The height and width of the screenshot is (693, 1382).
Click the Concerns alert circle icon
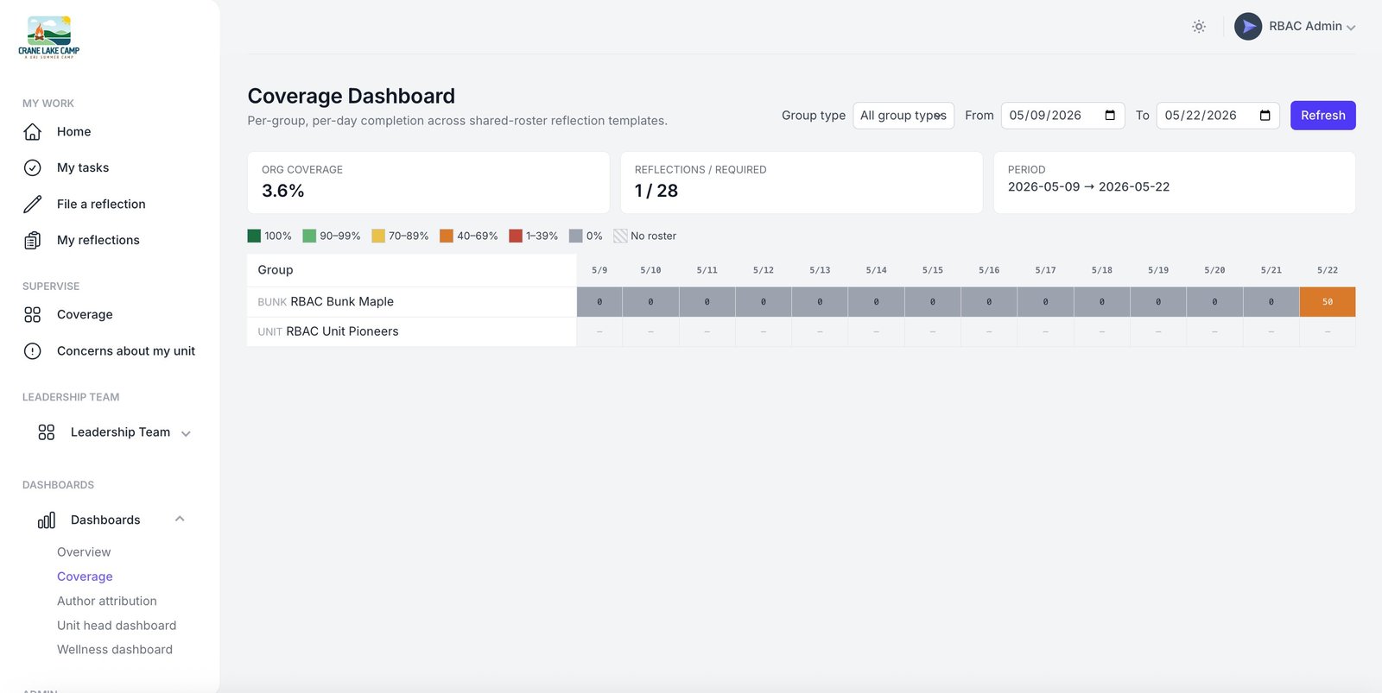[x=33, y=351]
